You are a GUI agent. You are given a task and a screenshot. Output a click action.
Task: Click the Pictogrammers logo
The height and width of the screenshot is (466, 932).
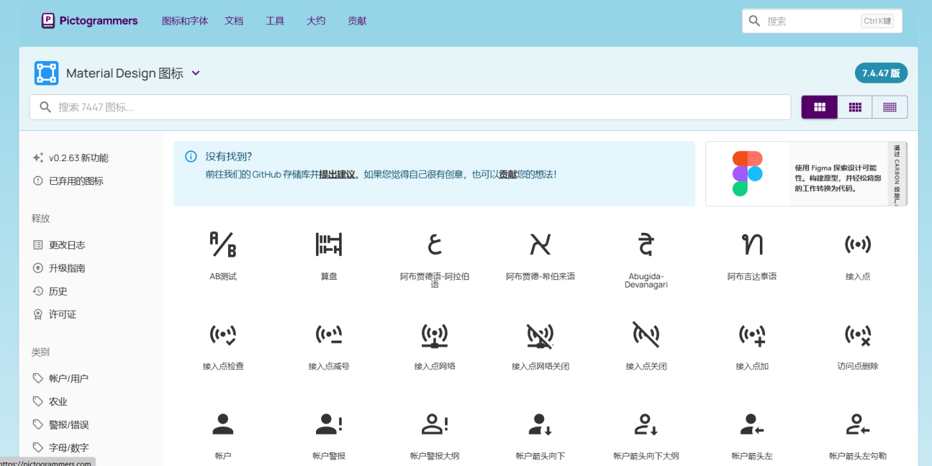(x=89, y=21)
